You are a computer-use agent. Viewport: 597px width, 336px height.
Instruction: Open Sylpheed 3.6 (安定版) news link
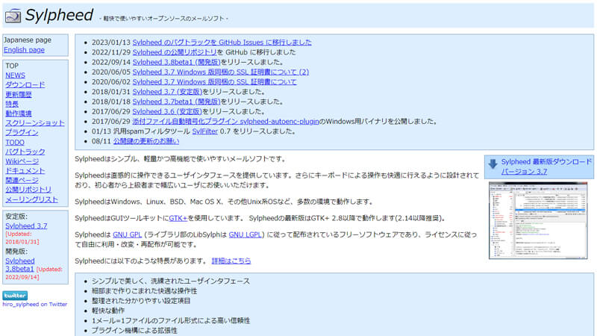point(167,111)
